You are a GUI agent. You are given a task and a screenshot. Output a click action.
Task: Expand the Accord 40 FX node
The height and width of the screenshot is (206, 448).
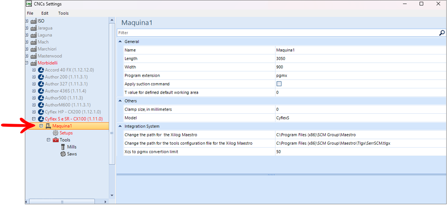point(34,70)
